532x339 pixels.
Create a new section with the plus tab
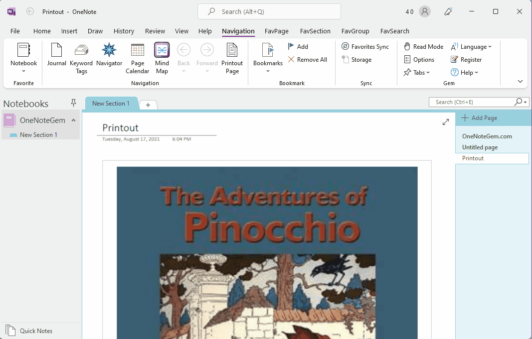(148, 105)
